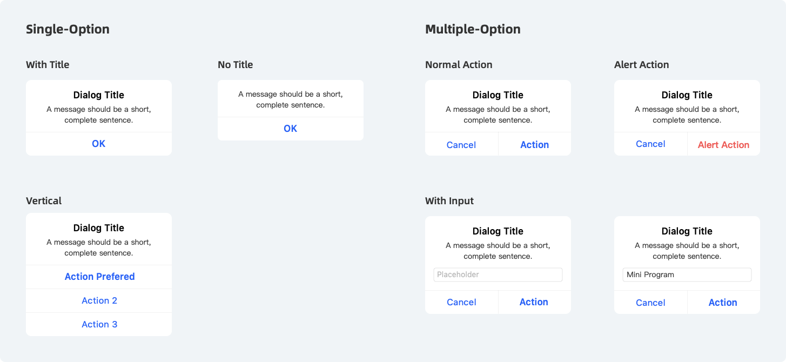Click the Multiple-Option section heading

point(473,29)
